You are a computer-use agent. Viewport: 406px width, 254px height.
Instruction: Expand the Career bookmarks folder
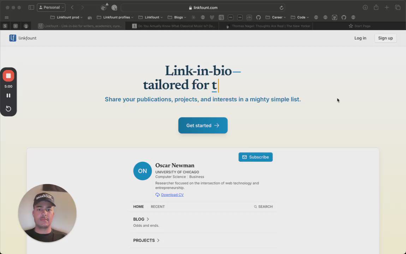pyautogui.click(x=275, y=17)
